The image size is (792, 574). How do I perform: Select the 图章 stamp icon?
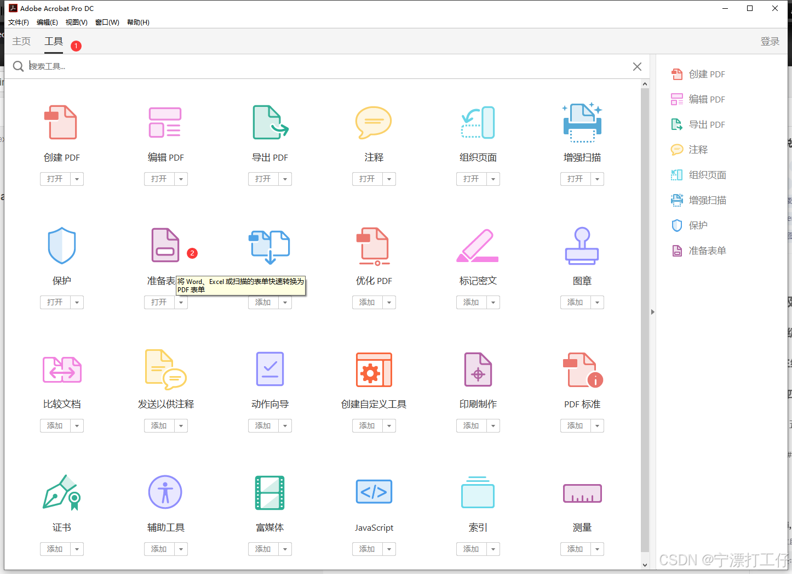[582, 246]
